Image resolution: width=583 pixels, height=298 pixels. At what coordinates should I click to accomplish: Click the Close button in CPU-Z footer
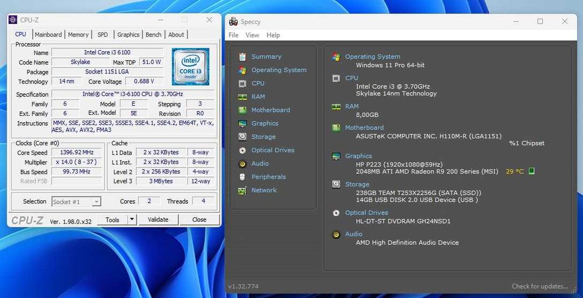pyautogui.click(x=199, y=219)
